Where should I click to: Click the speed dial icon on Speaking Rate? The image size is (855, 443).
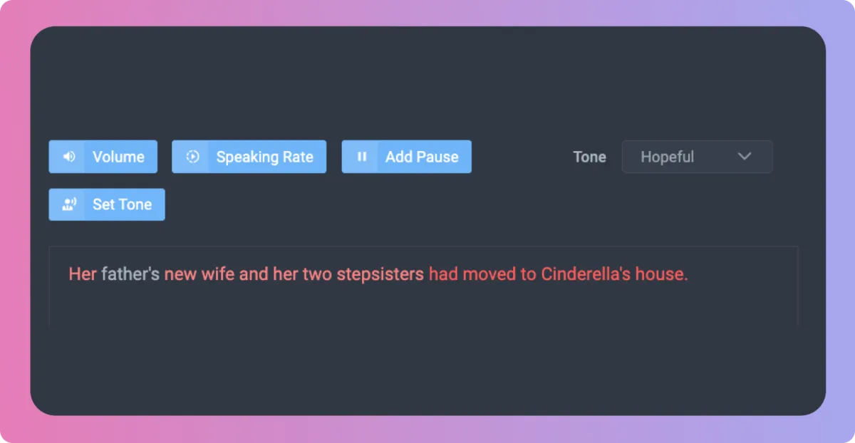[x=192, y=157]
